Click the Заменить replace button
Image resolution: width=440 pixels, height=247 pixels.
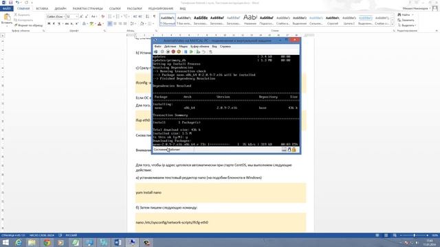(406, 20)
